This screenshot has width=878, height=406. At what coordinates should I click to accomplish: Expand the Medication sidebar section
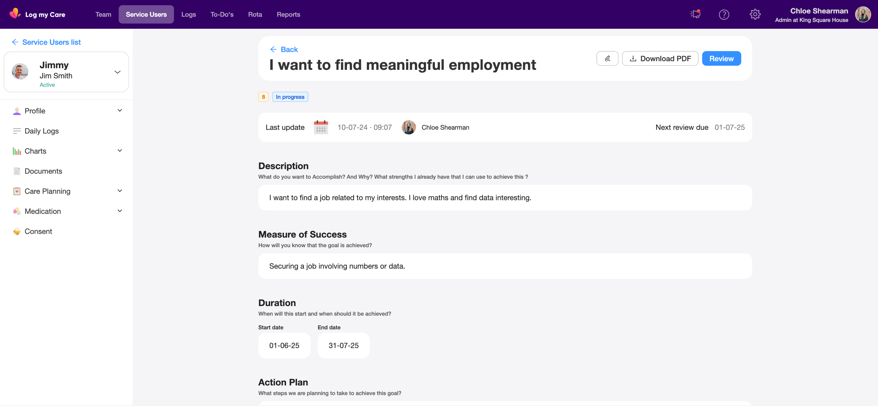[x=120, y=211]
